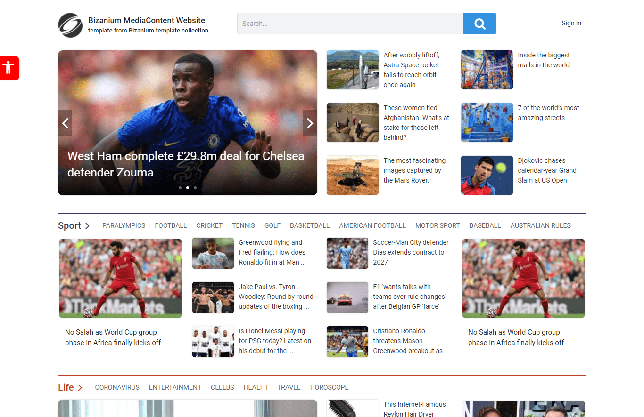Click the blue search magnifier button
Screen dimensions: 644x417
point(480,24)
